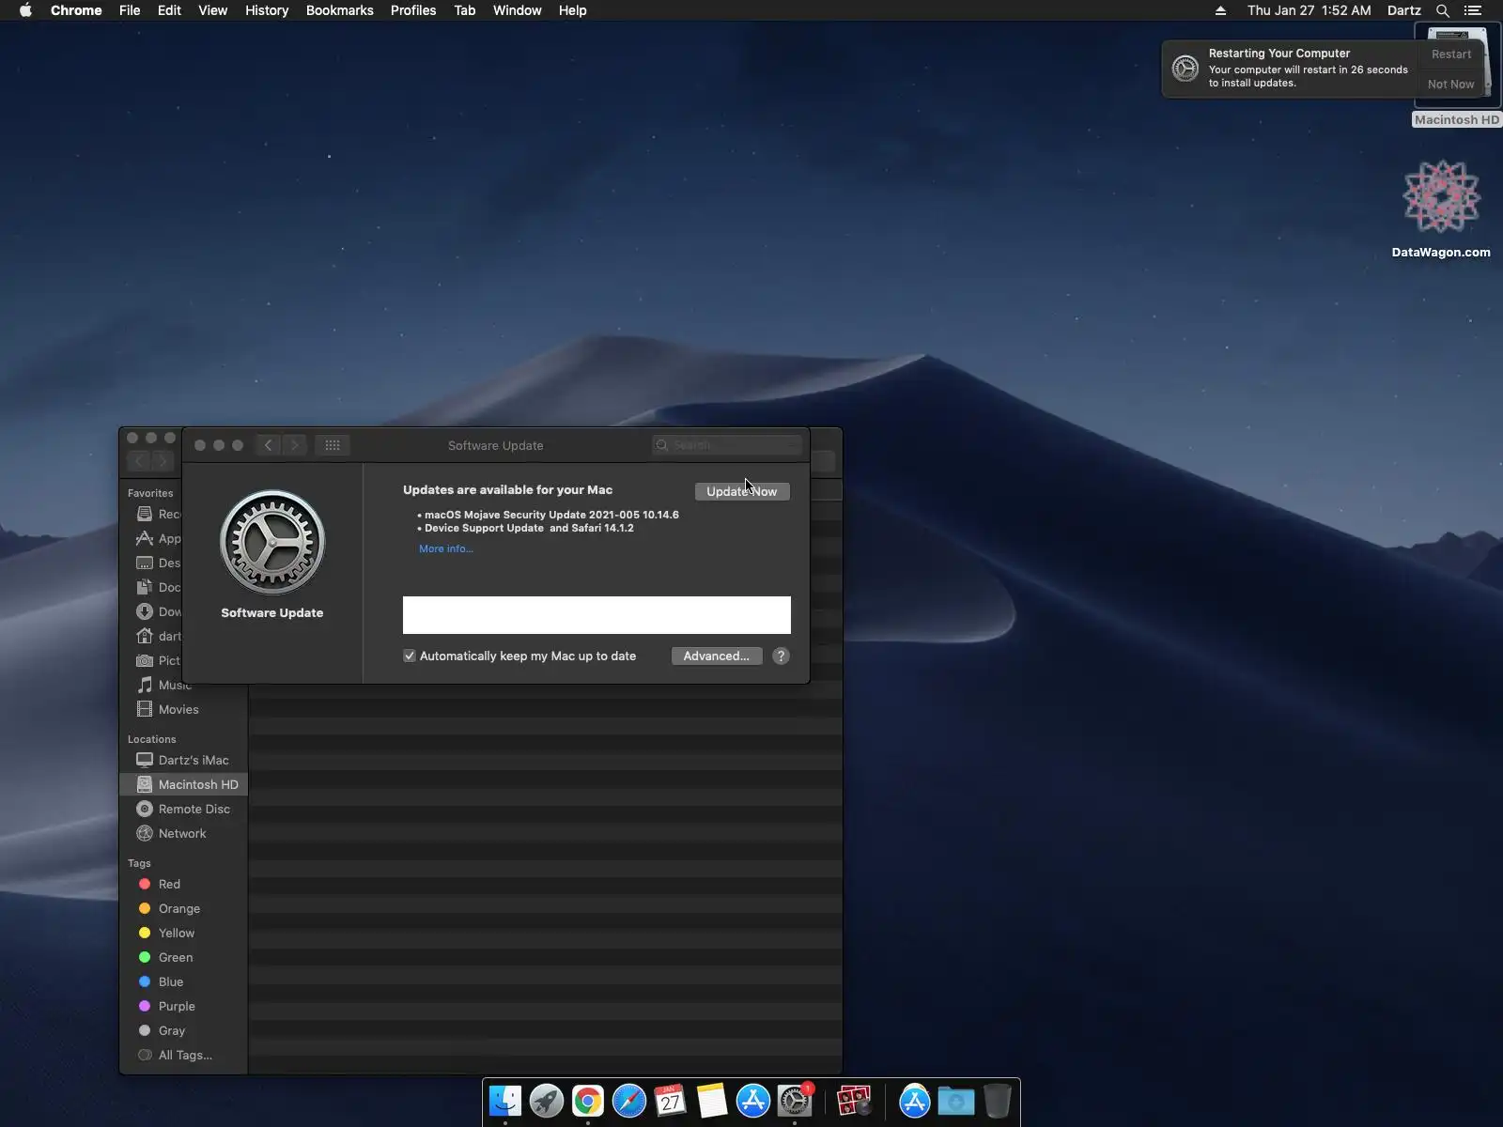Click the eject icon in menu bar
Screen dimensions: 1503x1127
(x=1220, y=10)
